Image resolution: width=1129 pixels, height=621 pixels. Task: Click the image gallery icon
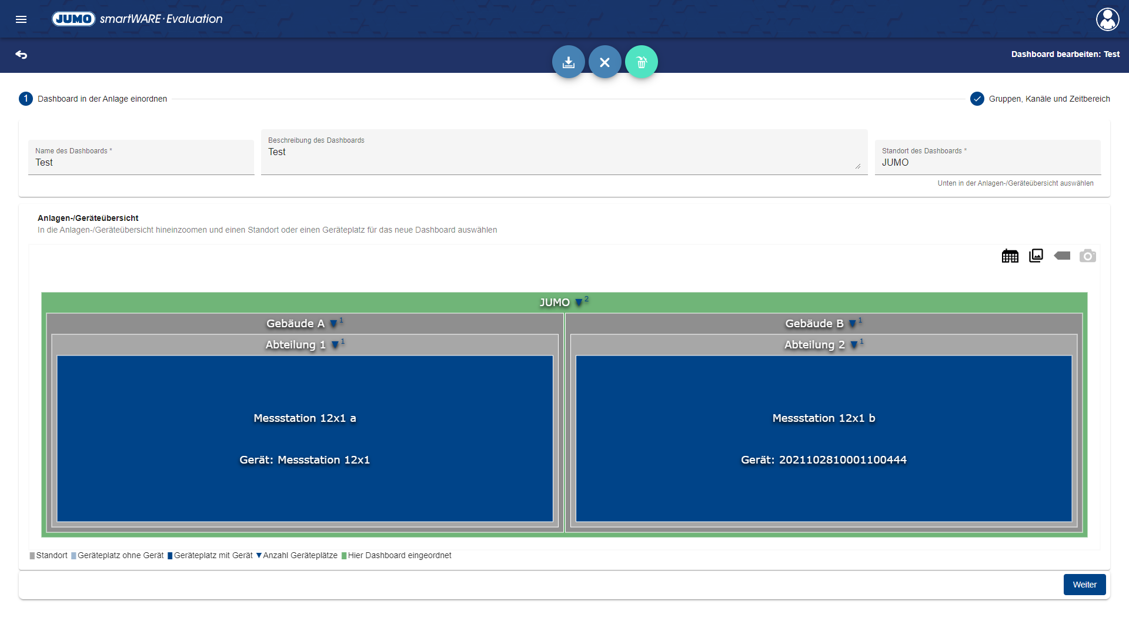pyautogui.click(x=1036, y=256)
